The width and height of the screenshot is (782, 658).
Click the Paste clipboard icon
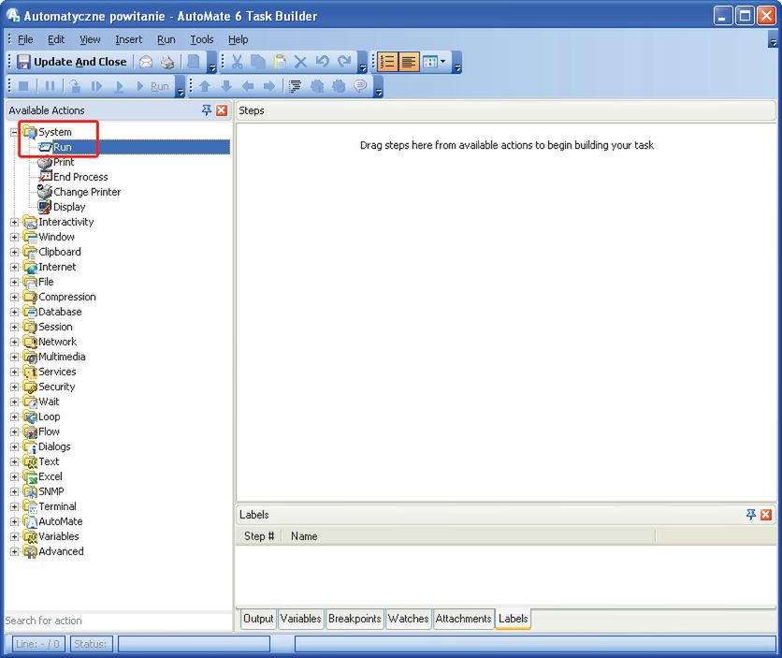pos(280,62)
